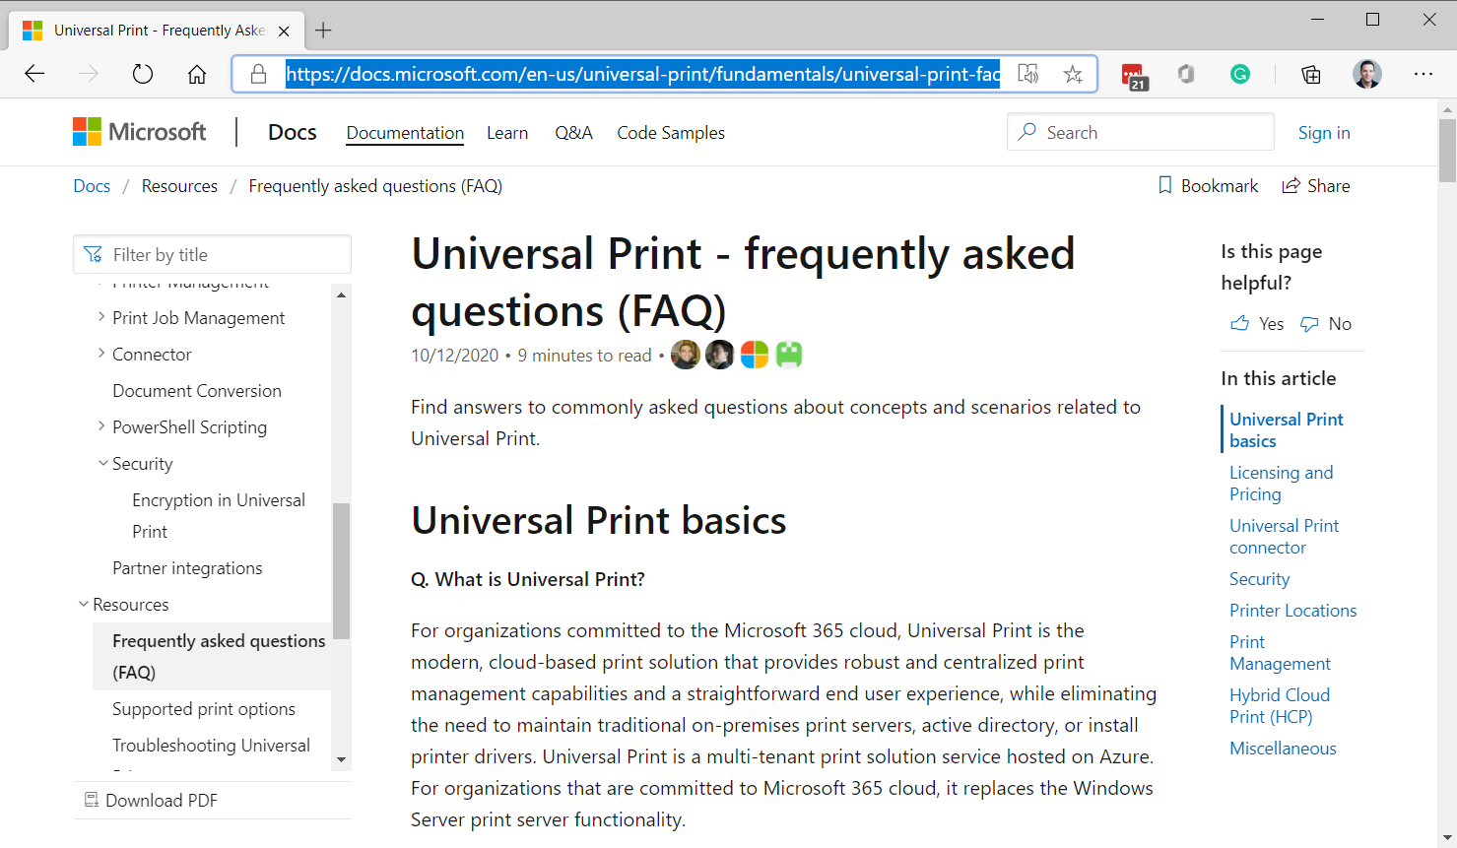Open the red calendar extension icon
Screen dimensions: 1457x848
[1133, 76]
